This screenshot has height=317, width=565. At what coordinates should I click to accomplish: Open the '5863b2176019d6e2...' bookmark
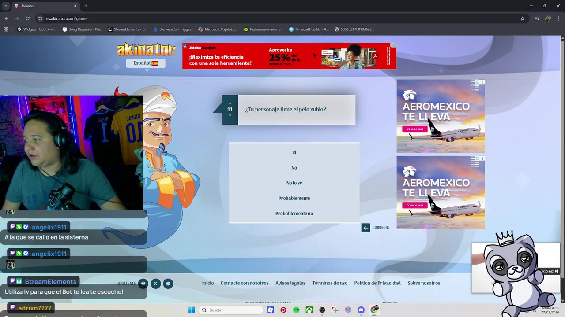click(354, 29)
